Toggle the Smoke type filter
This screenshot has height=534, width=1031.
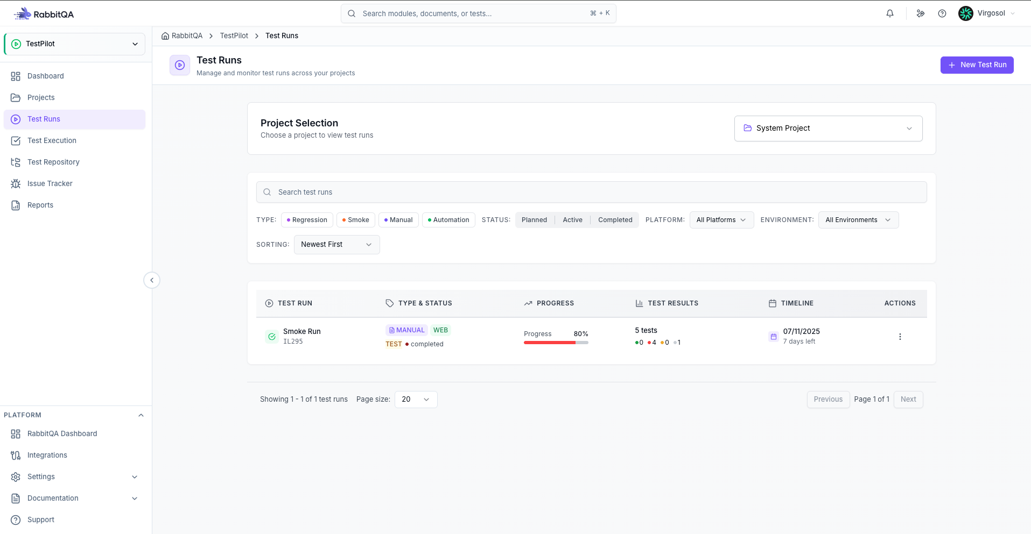click(x=356, y=220)
